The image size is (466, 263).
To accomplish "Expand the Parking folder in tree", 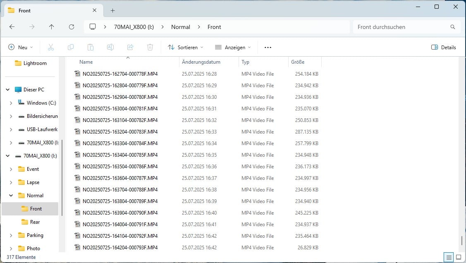I will (11, 235).
